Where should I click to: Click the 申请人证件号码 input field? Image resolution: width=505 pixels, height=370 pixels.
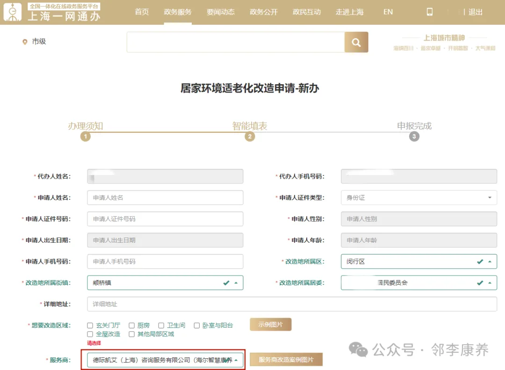click(165, 219)
